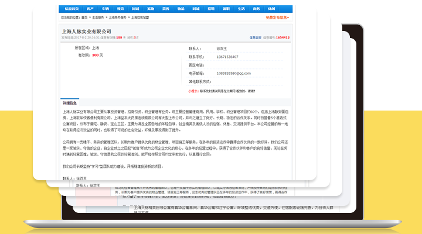Click the 所在区域：上海 text

[87, 48]
